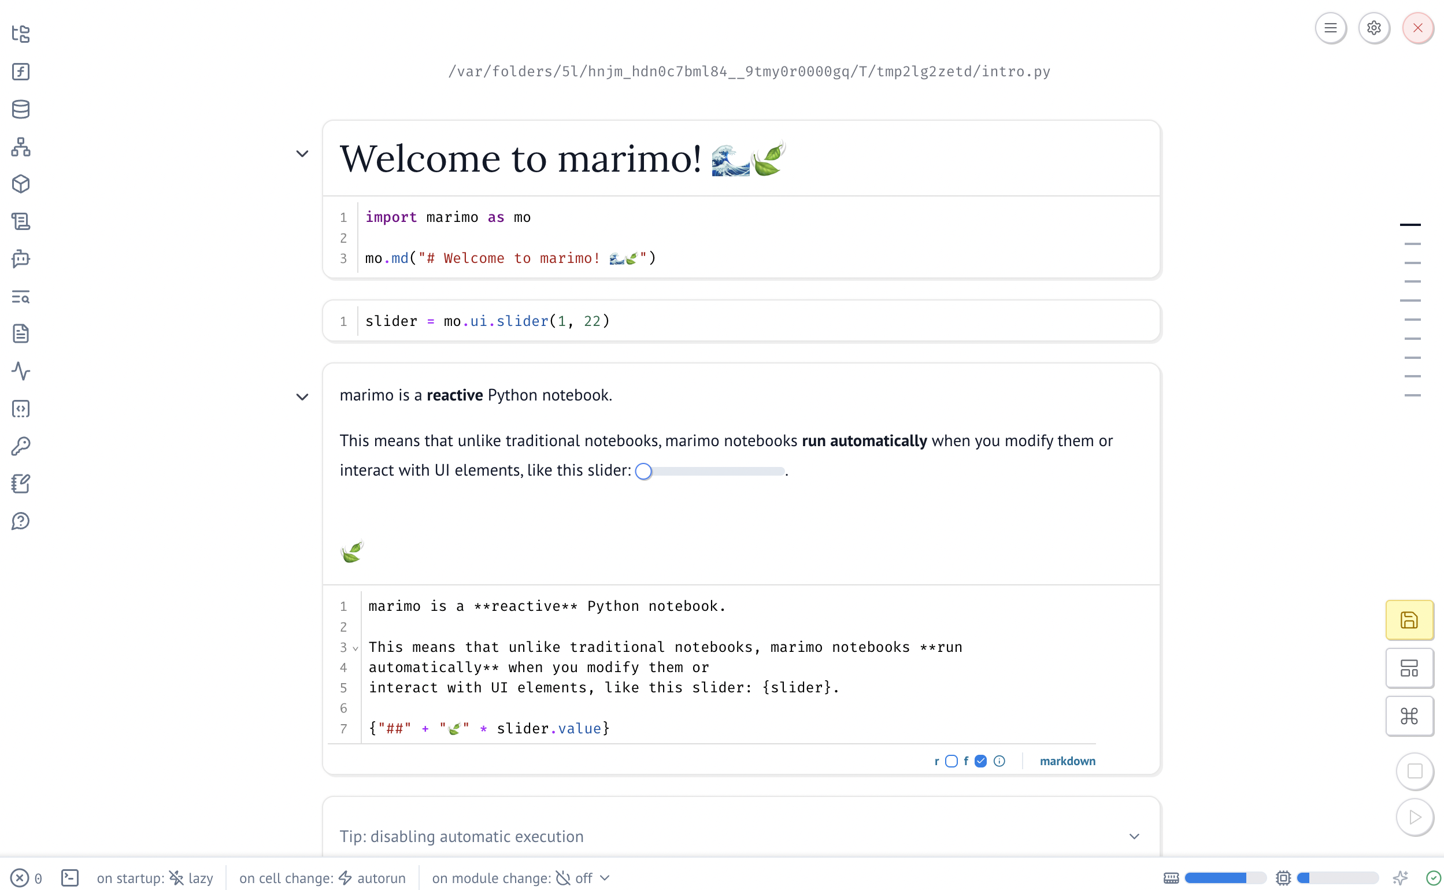Open notebook settings with the gear icon
The width and height of the screenshot is (1444, 890).
coord(1373,28)
